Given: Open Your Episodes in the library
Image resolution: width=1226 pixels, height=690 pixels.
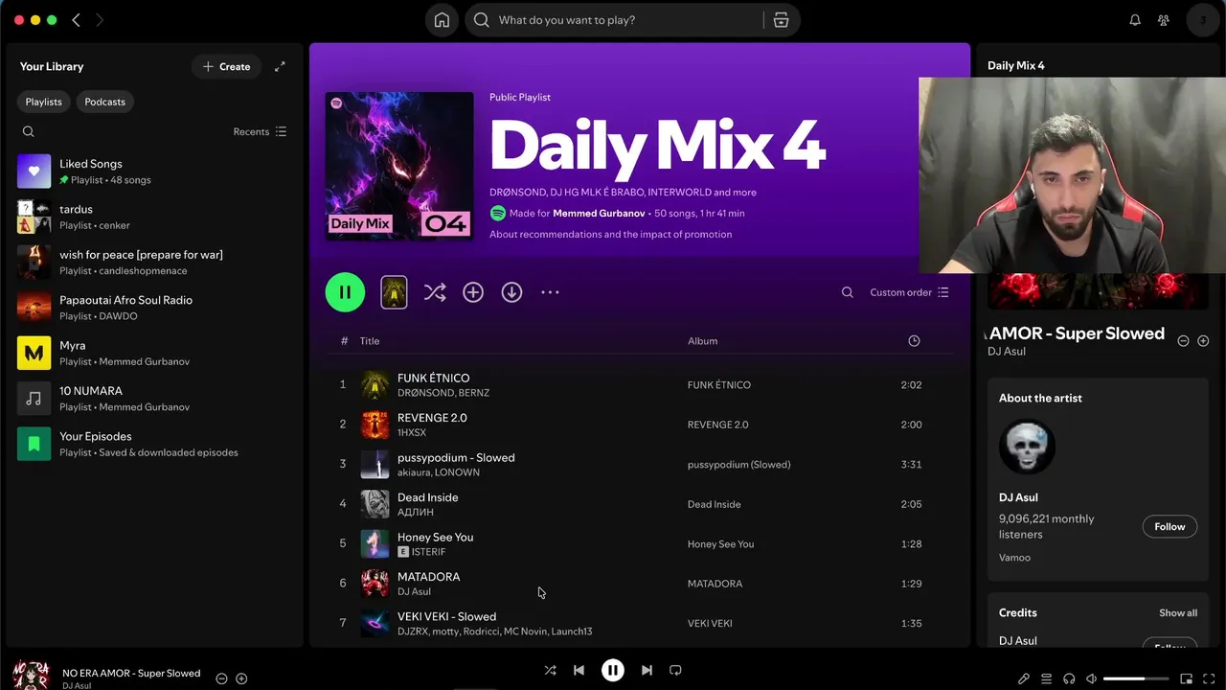Looking at the screenshot, I should click(153, 444).
